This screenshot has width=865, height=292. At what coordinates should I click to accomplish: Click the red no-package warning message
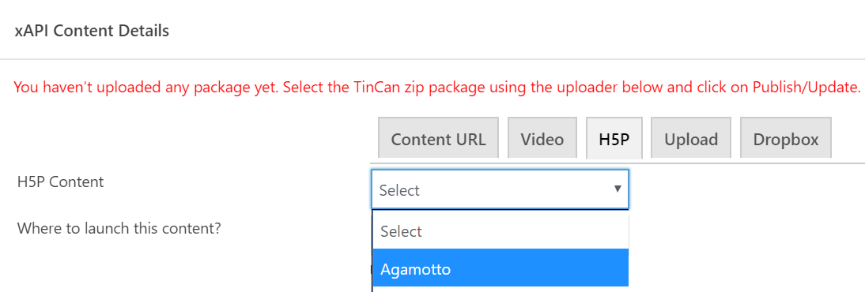437,87
